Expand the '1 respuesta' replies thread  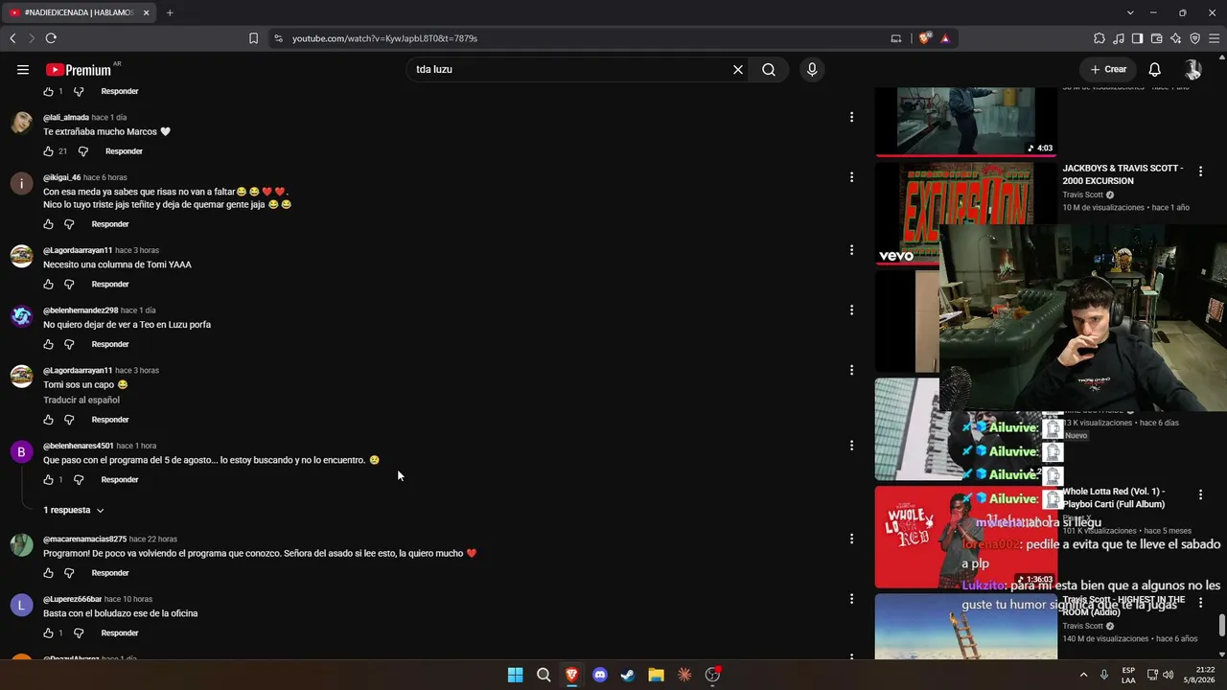[74, 511]
